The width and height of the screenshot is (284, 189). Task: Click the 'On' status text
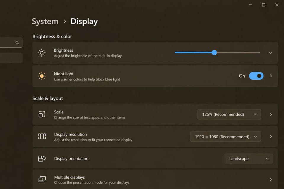pyautogui.click(x=242, y=76)
